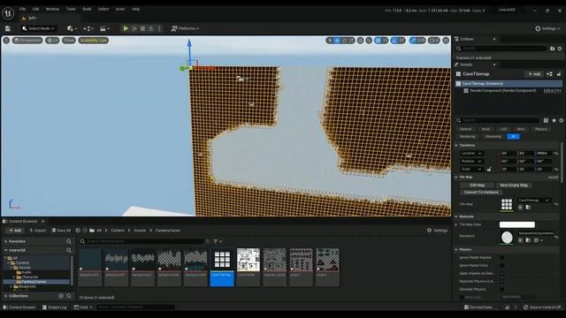Click the Details search field
Screen dimensions: 566x318
tap(498, 120)
